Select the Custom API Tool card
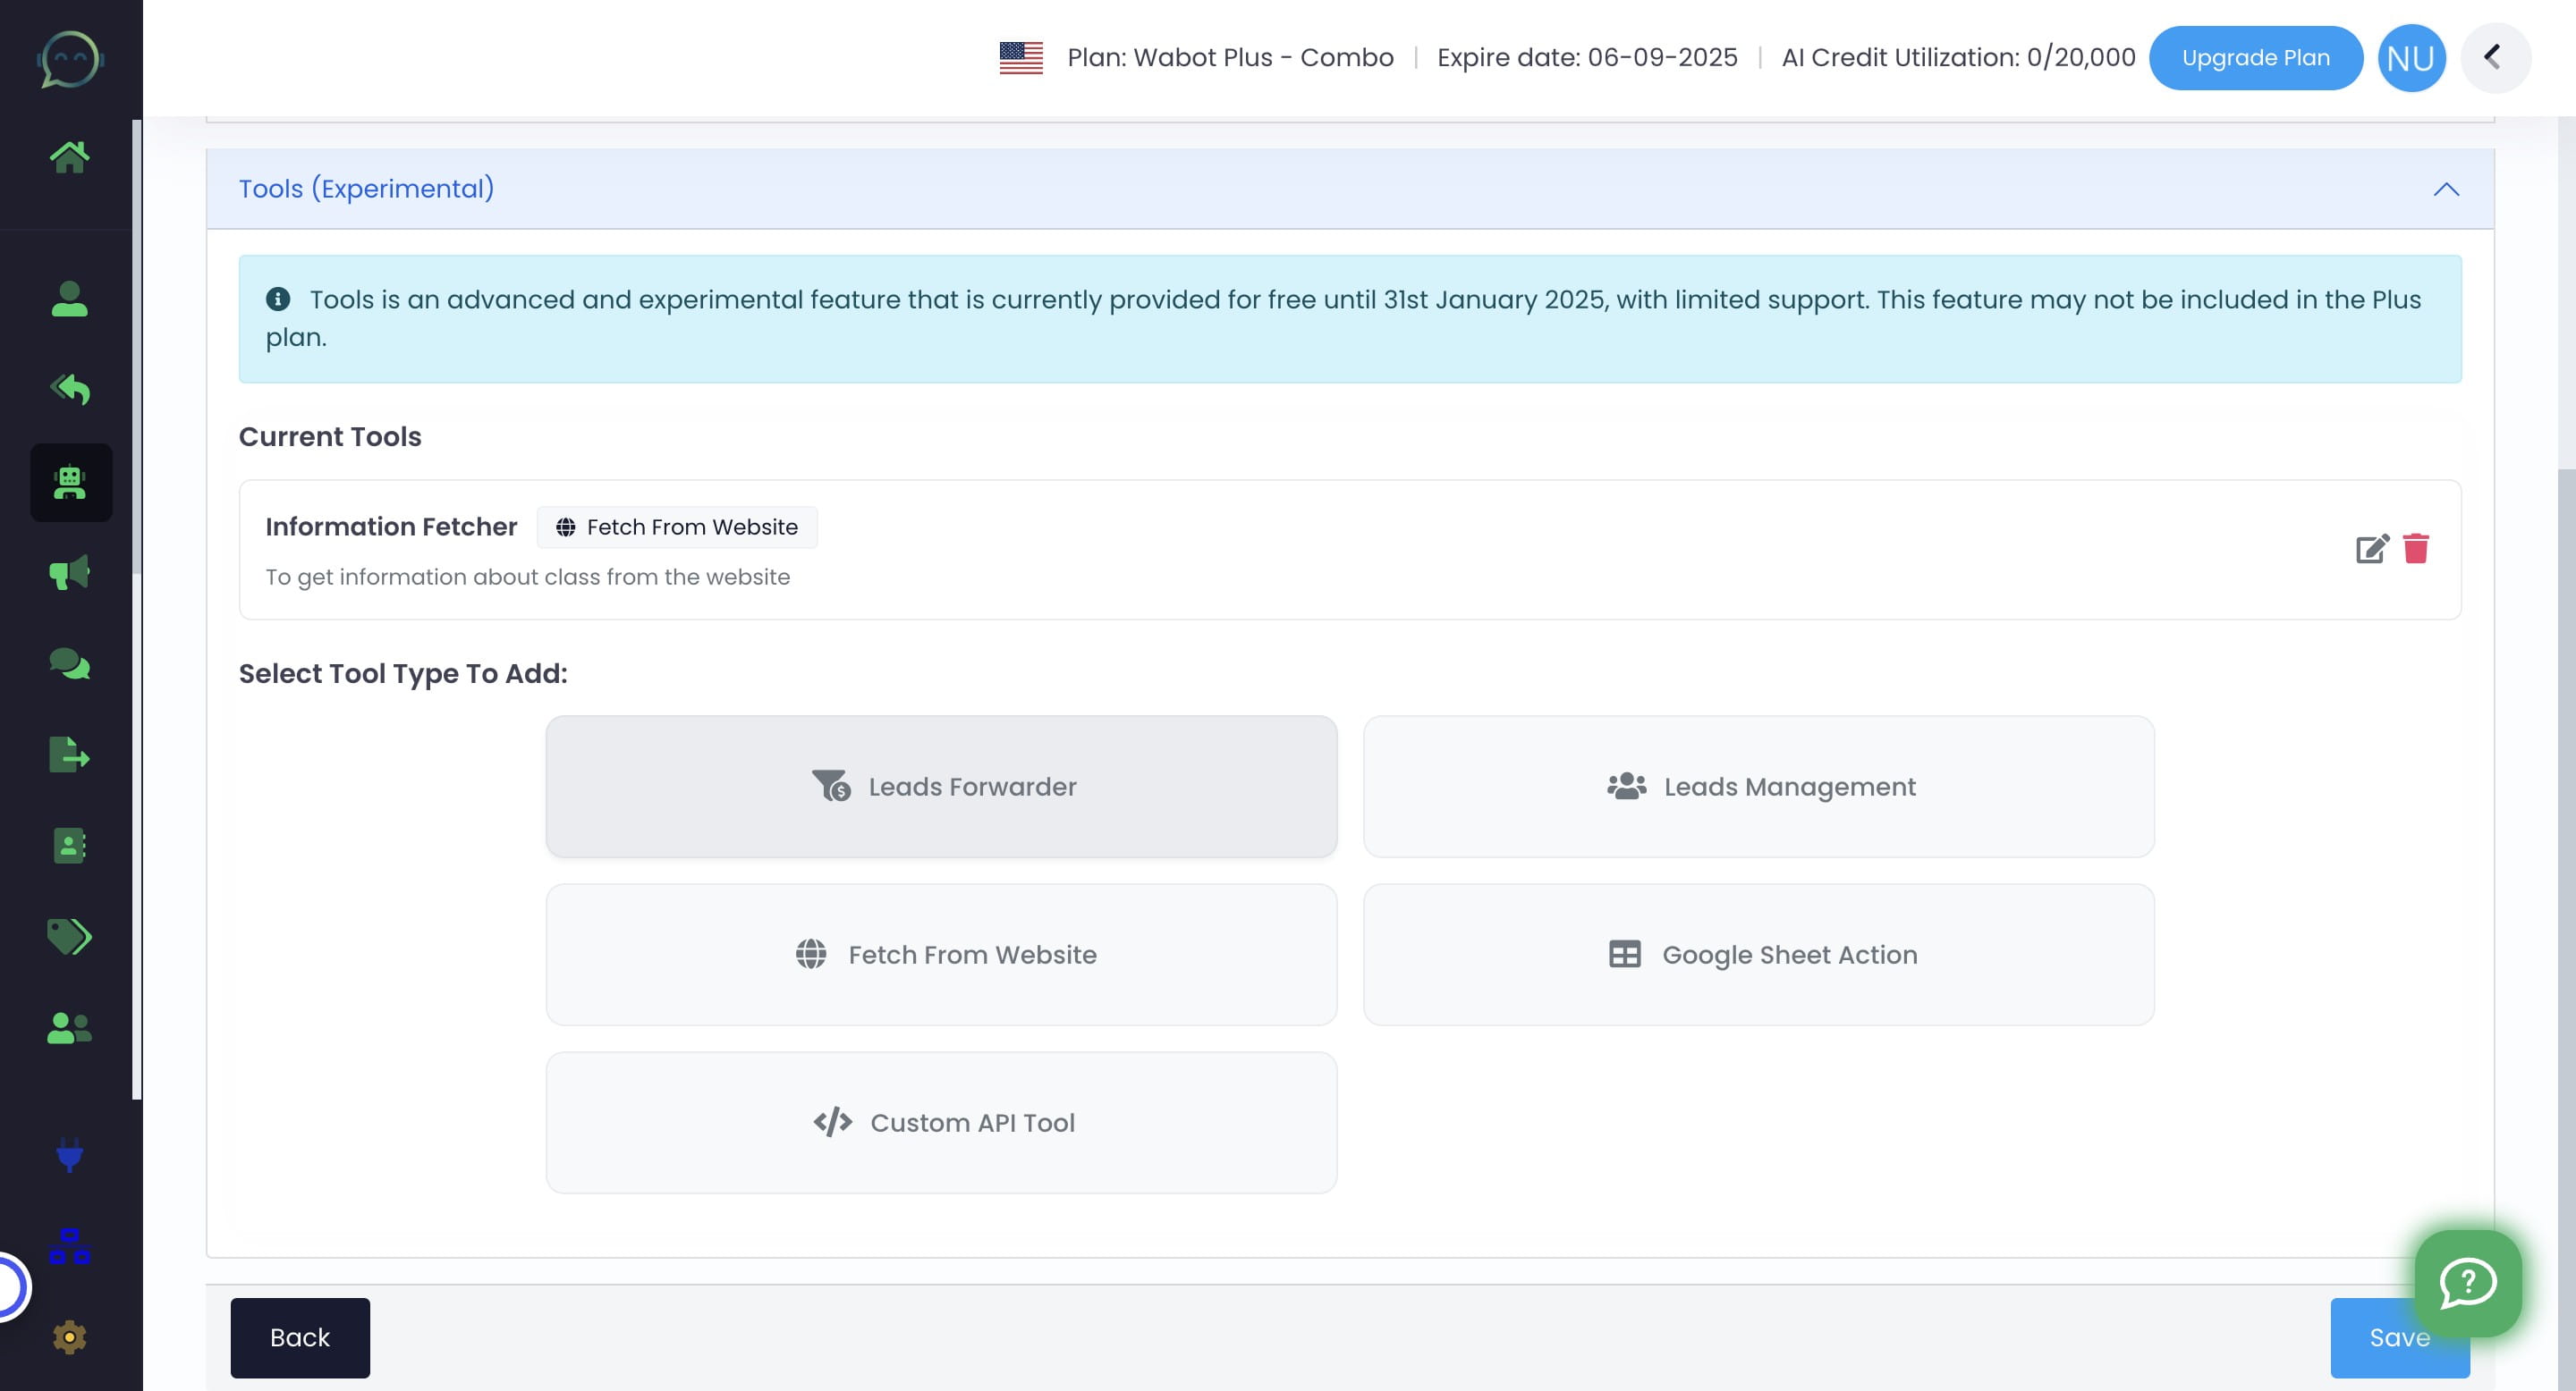 941,1122
